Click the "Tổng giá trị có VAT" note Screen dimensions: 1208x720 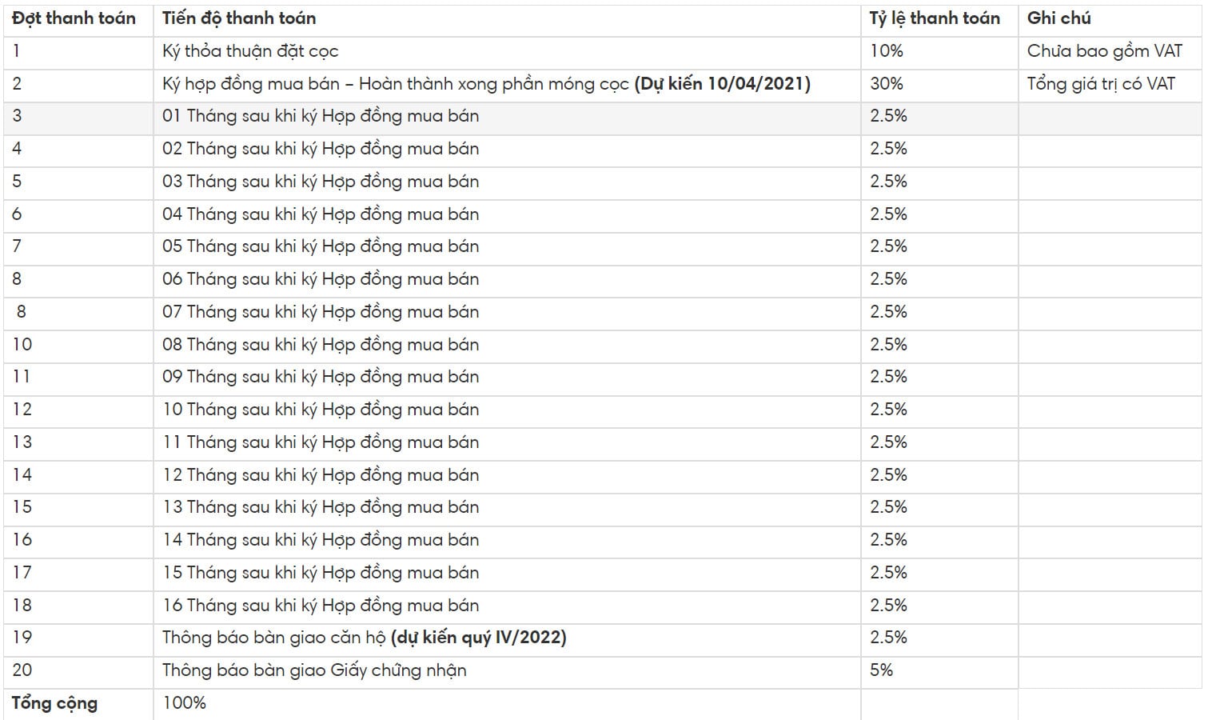click(x=1101, y=84)
